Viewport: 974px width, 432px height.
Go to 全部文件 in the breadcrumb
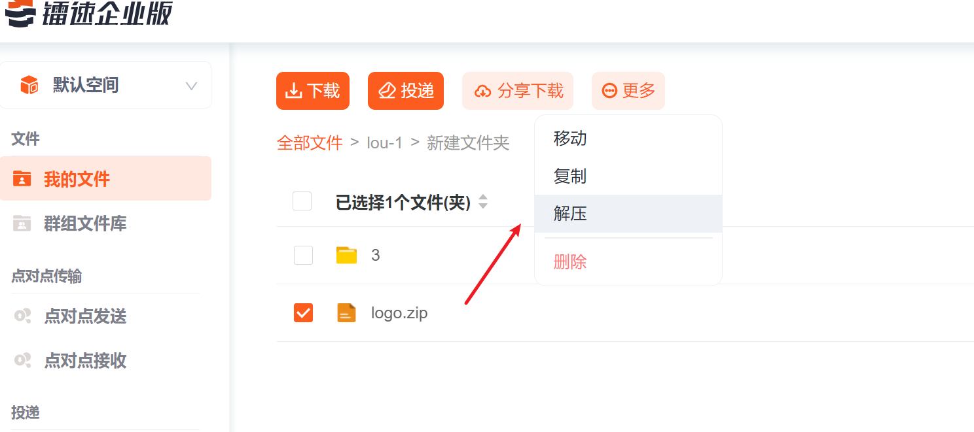click(x=310, y=143)
